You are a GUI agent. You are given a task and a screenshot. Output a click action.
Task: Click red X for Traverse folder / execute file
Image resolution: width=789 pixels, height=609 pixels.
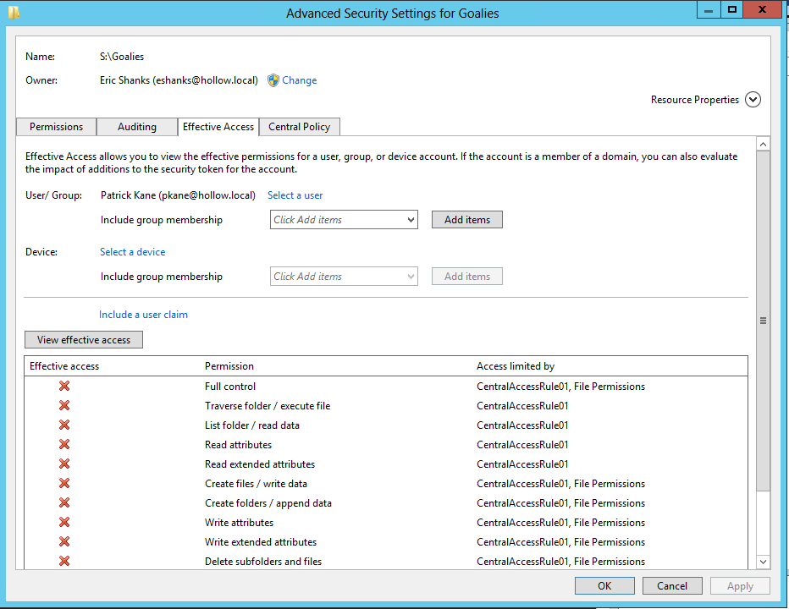click(64, 406)
